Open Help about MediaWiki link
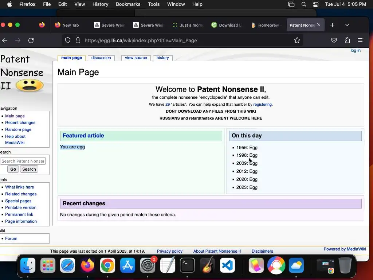The width and height of the screenshot is (373, 280). (x=15, y=140)
